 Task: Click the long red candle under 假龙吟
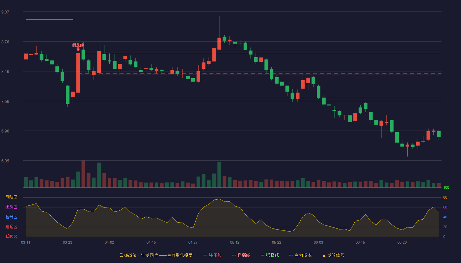[78, 73]
